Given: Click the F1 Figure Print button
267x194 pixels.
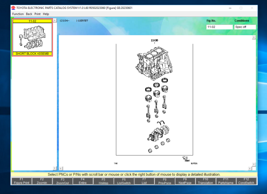Looking at the screenshot, I should pyautogui.click(x=21, y=180).
